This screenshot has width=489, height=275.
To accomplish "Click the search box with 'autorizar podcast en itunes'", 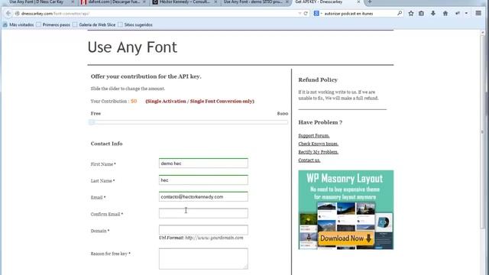I will pyautogui.click(x=358, y=14).
